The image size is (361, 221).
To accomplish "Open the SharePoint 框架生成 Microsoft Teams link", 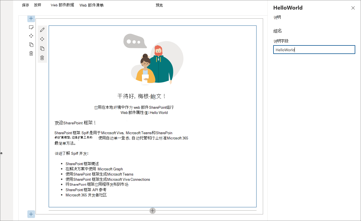I will tap(100, 174).
